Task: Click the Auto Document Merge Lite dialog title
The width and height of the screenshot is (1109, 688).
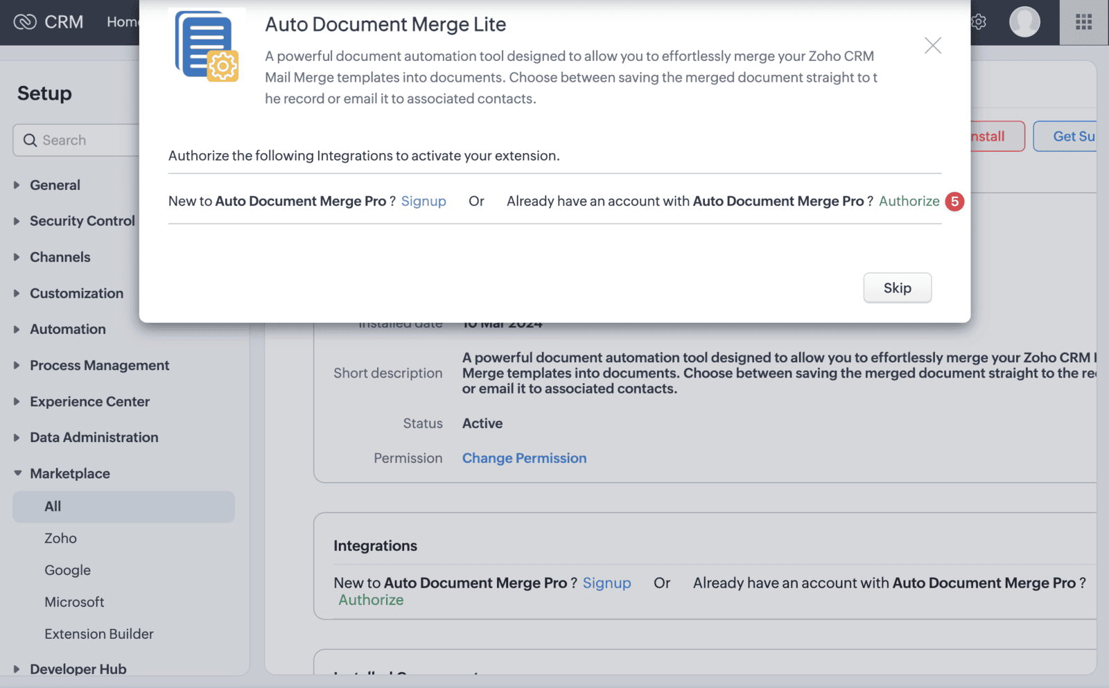Action: pyautogui.click(x=385, y=24)
